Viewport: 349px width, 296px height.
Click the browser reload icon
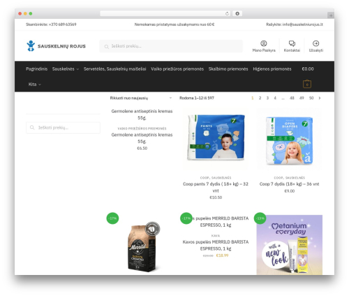(x=227, y=14)
